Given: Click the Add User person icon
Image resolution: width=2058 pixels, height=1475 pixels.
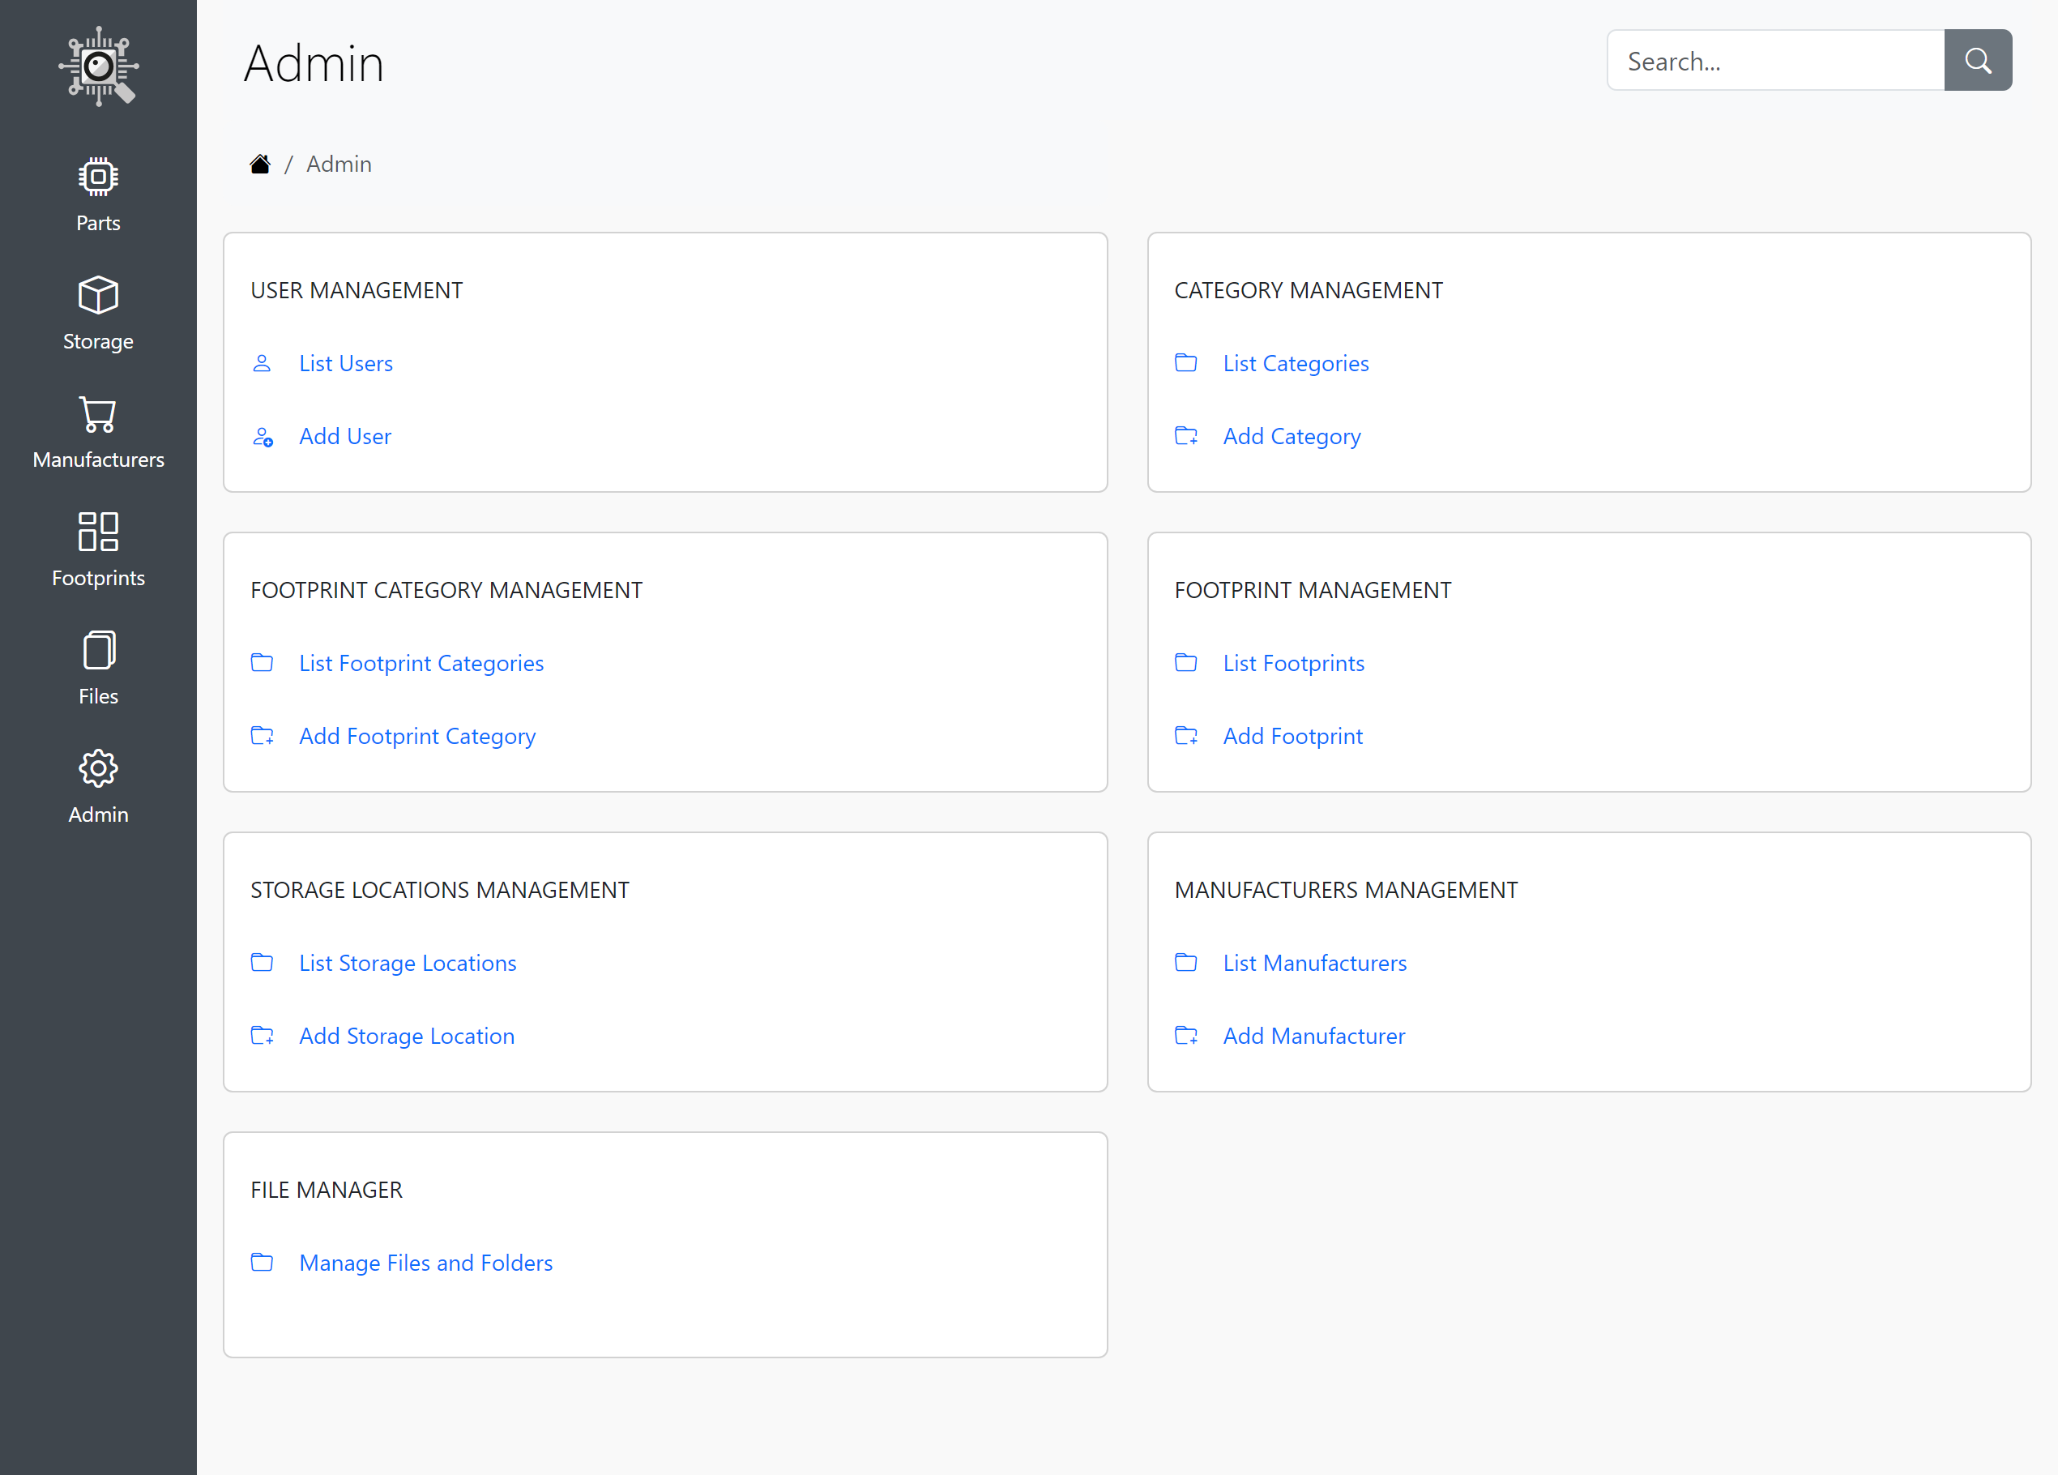Looking at the screenshot, I should pyautogui.click(x=263, y=437).
